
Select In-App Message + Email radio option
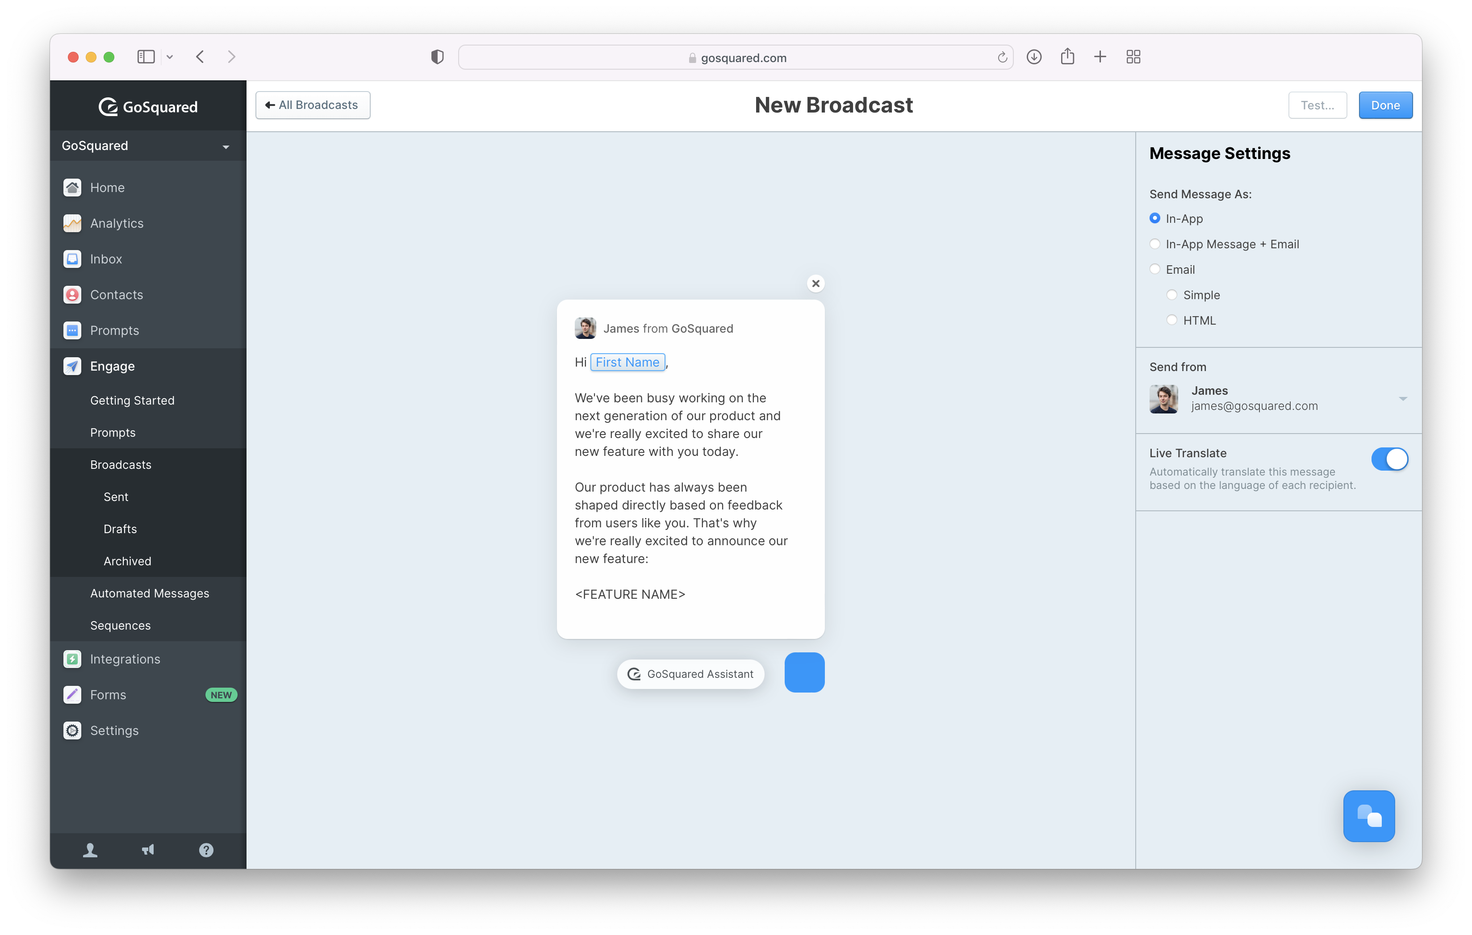point(1155,244)
